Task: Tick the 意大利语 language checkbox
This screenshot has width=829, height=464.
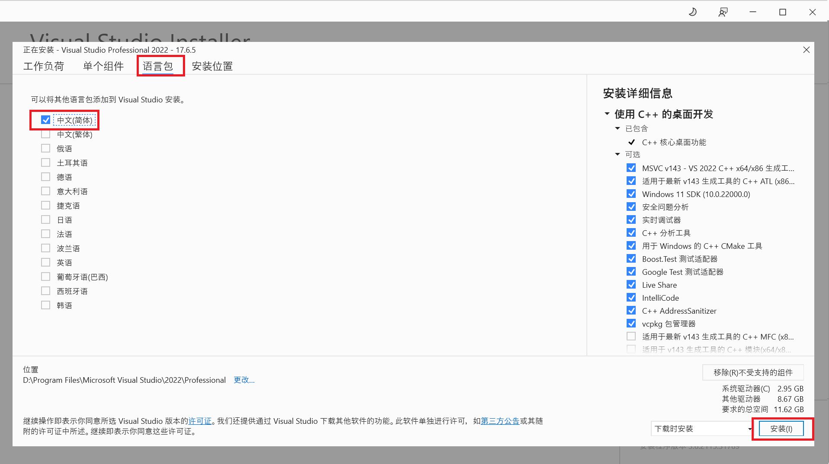Action: tap(45, 191)
